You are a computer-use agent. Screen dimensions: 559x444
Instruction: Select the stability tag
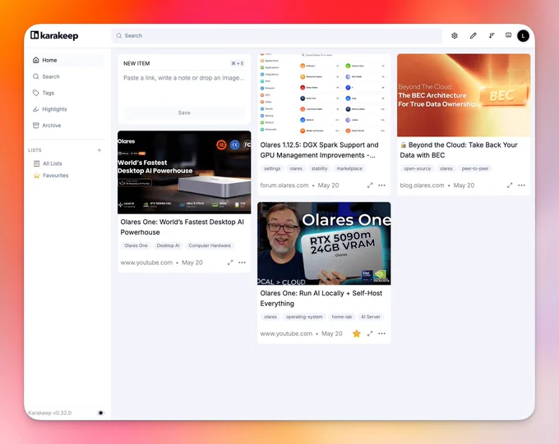320,168
